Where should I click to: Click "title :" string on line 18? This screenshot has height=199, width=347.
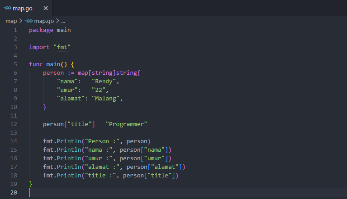100,176
